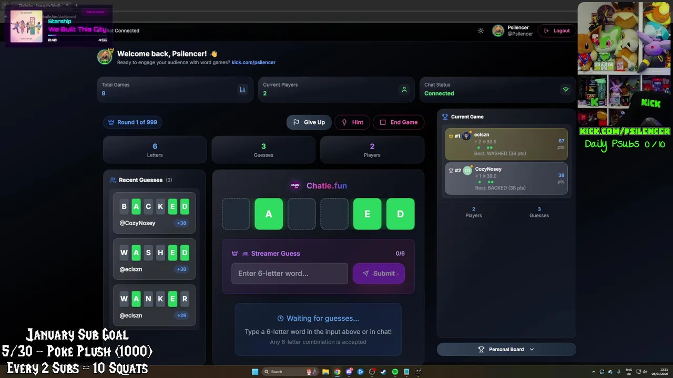This screenshot has height=378, width=673.
Task: Click the +29 points badge
Action: click(181, 315)
